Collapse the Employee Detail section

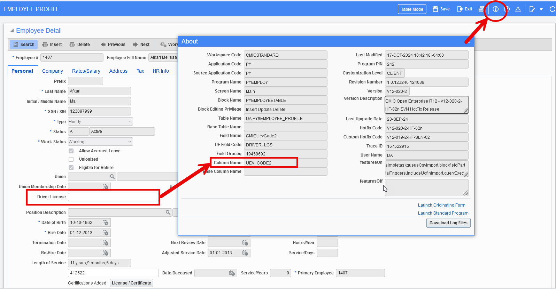coord(12,31)
